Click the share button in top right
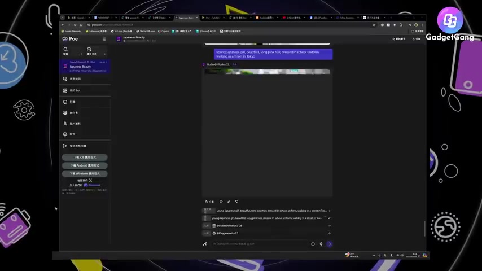 (416, 39)
